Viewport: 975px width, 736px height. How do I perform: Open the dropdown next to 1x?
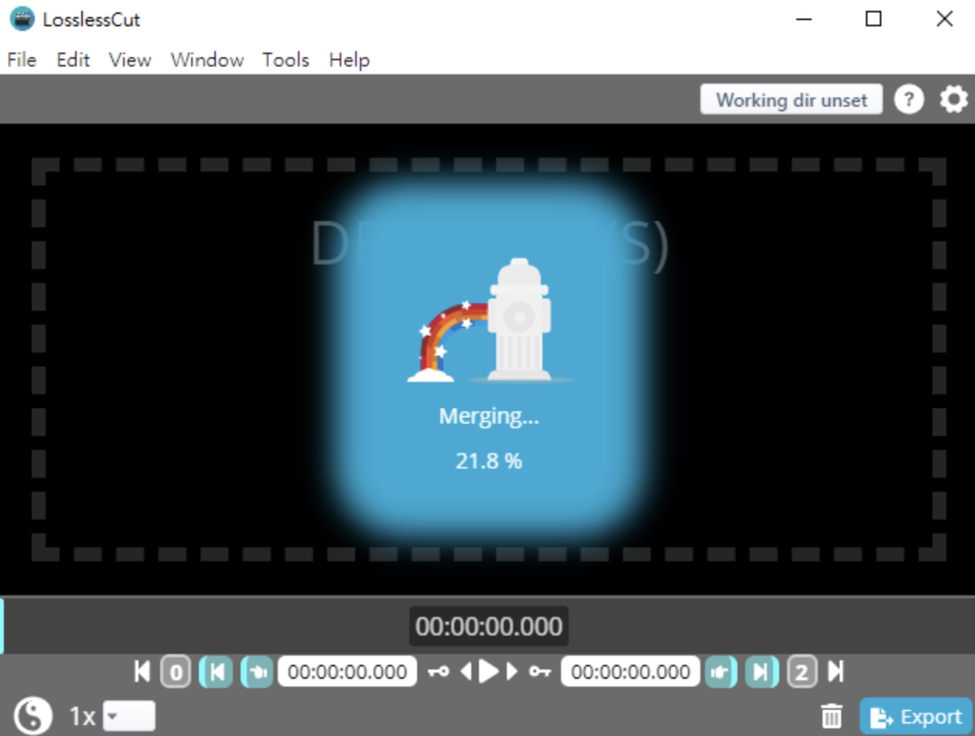129,716
